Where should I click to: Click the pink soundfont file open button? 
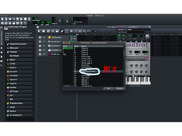[x=147, y=57]
